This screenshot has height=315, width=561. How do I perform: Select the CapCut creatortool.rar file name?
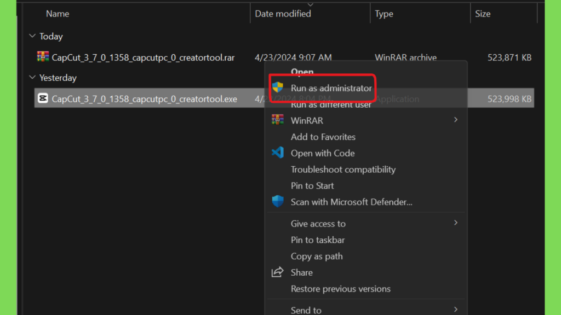click(143, 57)
